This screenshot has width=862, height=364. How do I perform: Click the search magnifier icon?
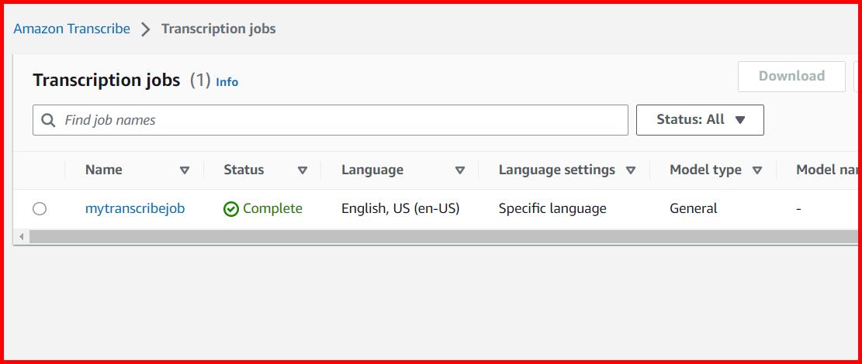tap(48, 120)
